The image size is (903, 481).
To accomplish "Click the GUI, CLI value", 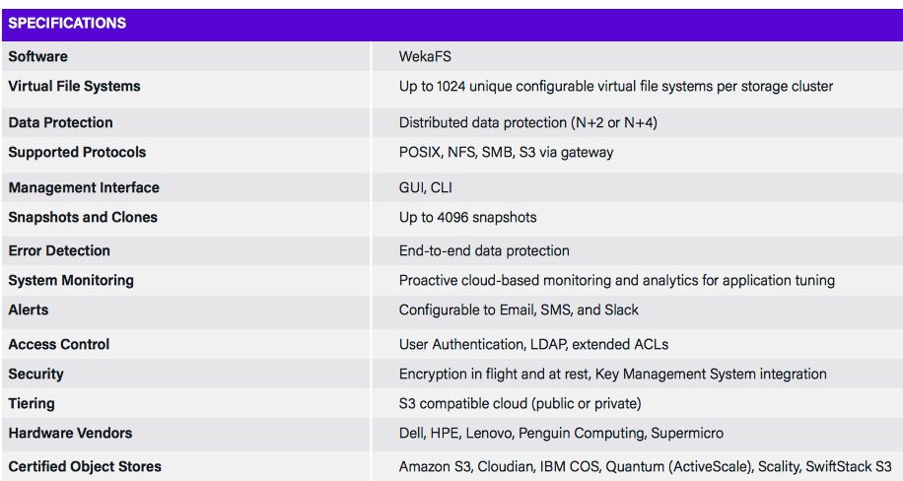I will click(426, 187).
